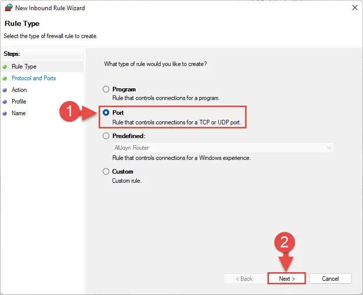Select the Profile step
Viewport: 363px width, 295px height.
(19, 102)
